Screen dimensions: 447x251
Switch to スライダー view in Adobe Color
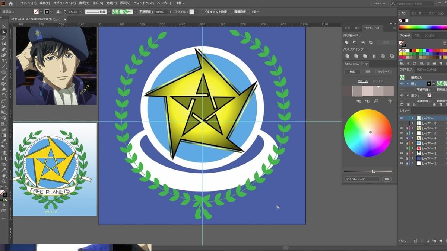click(x=379, y=81)
